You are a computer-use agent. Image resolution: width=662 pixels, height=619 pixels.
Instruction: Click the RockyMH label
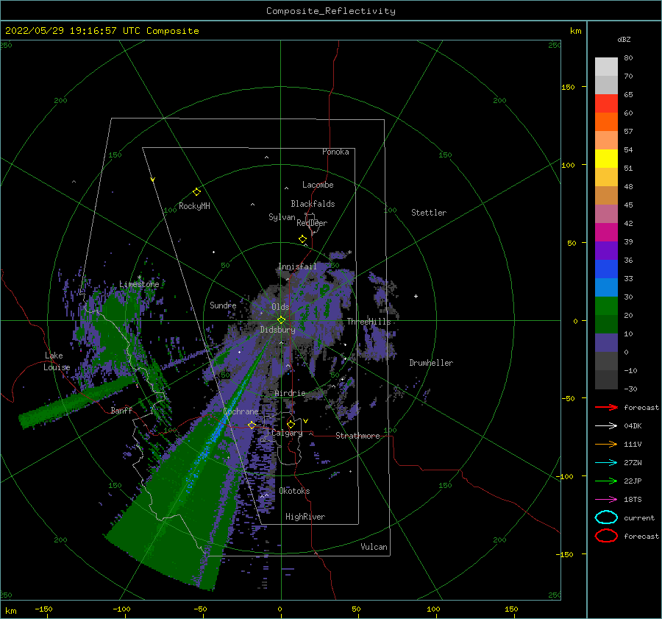194,206
